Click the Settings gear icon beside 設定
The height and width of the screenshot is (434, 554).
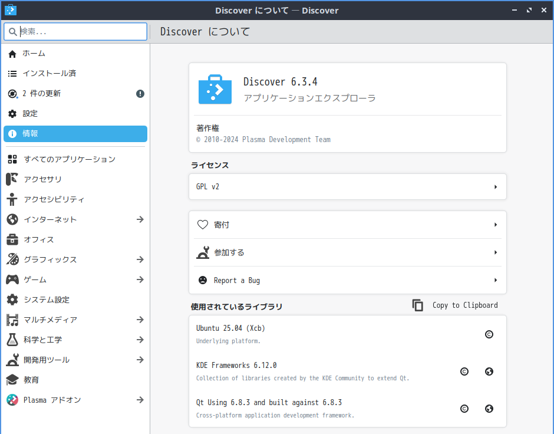pyautogui.click(x=12, y=114)
